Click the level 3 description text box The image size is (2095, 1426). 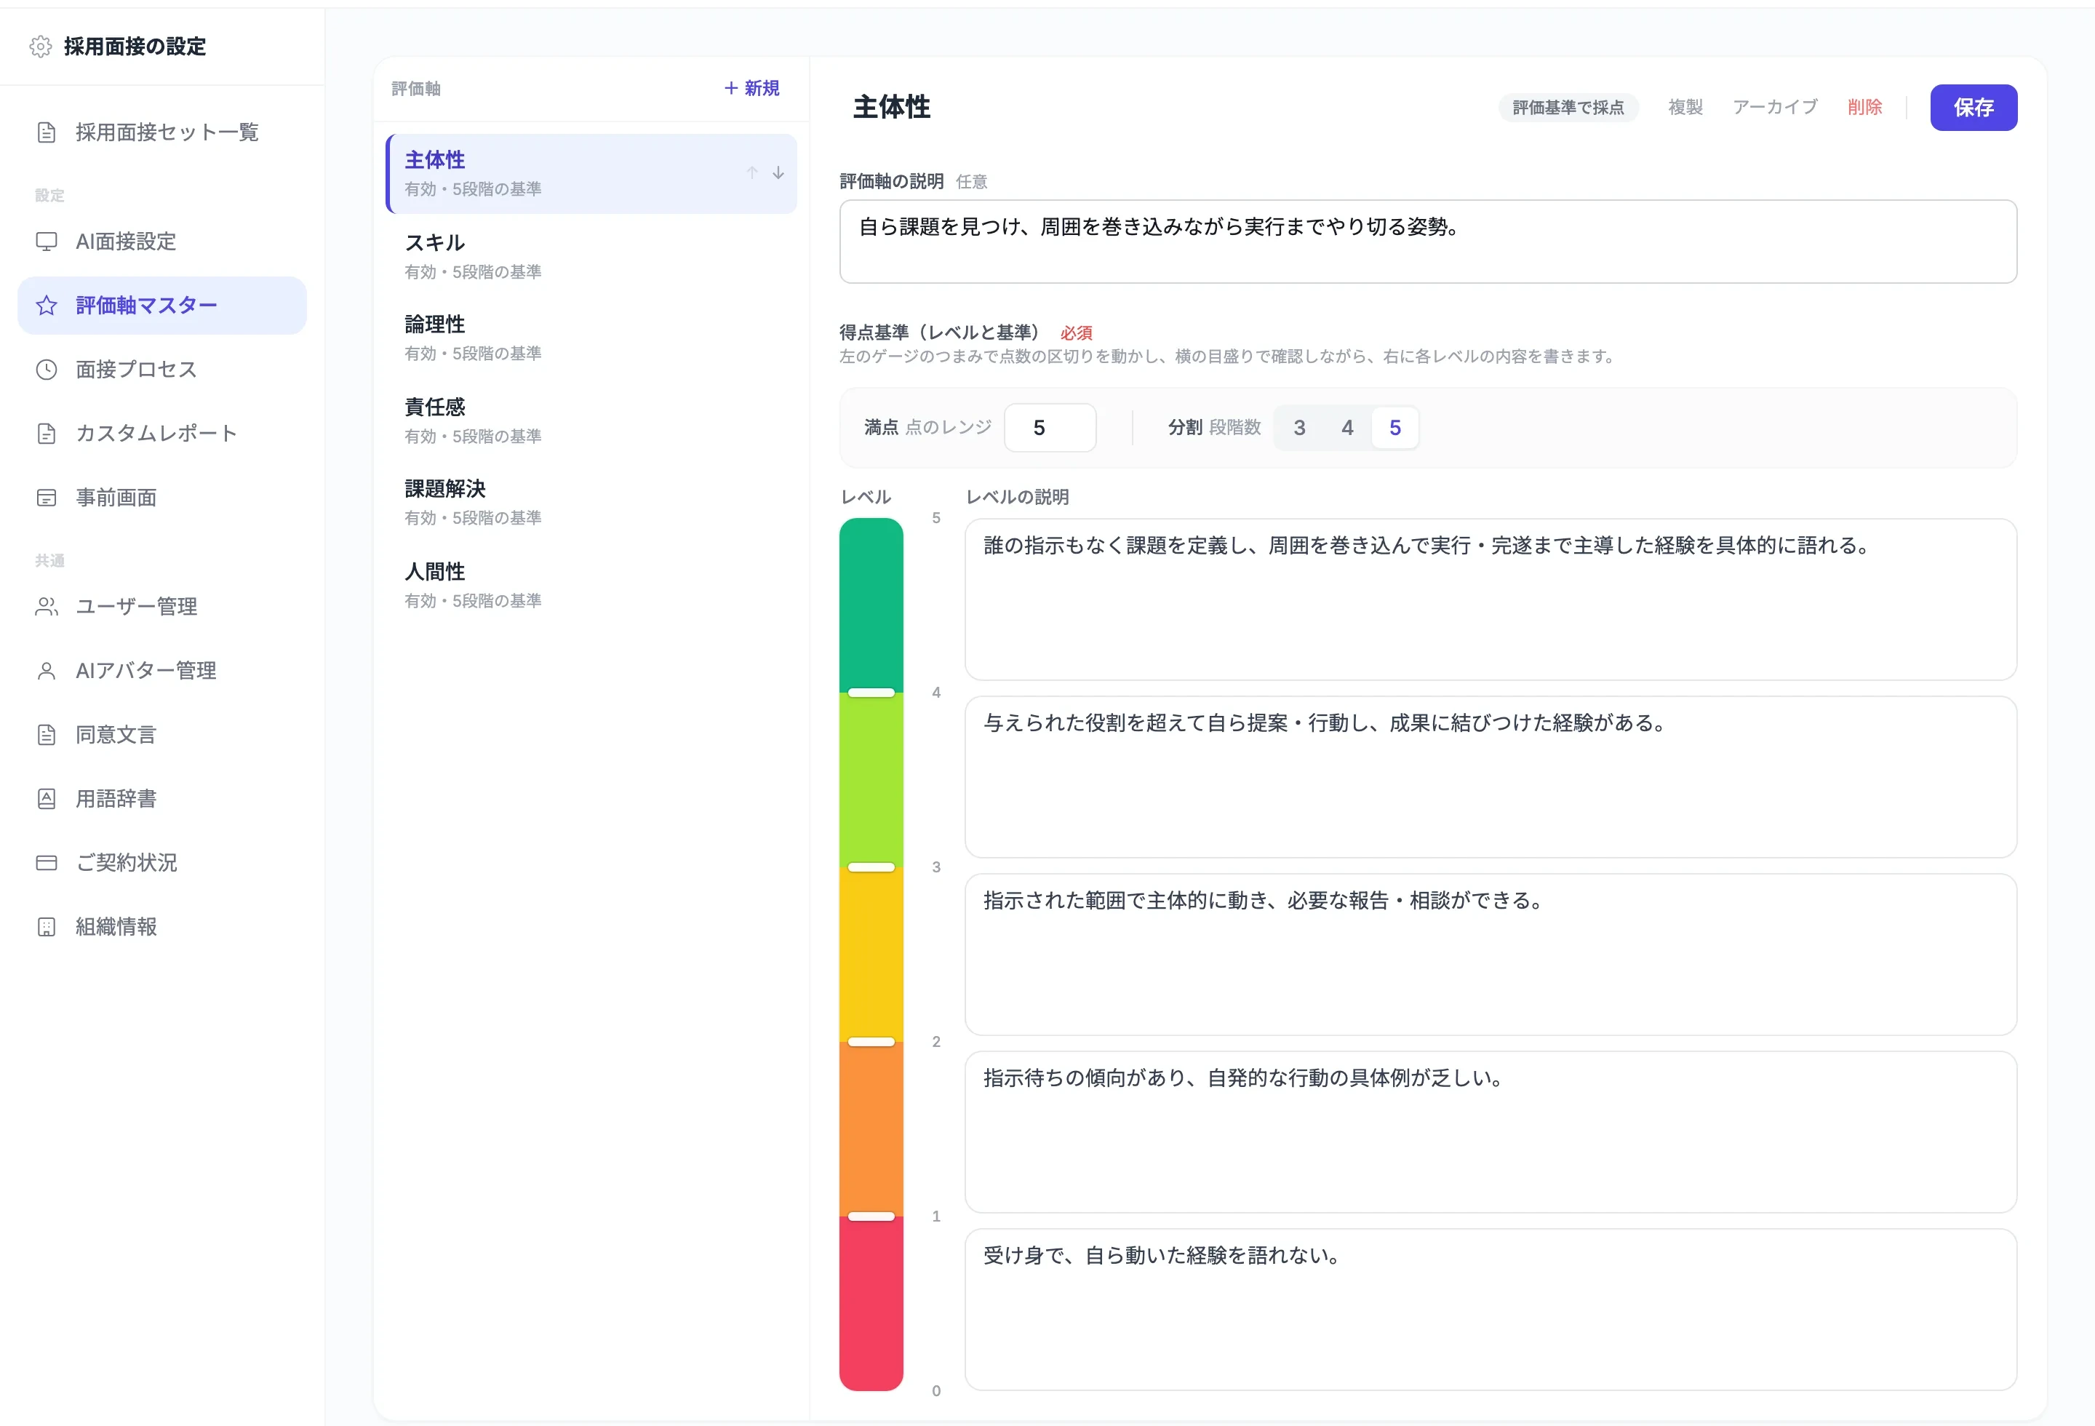coord(1490,955)
